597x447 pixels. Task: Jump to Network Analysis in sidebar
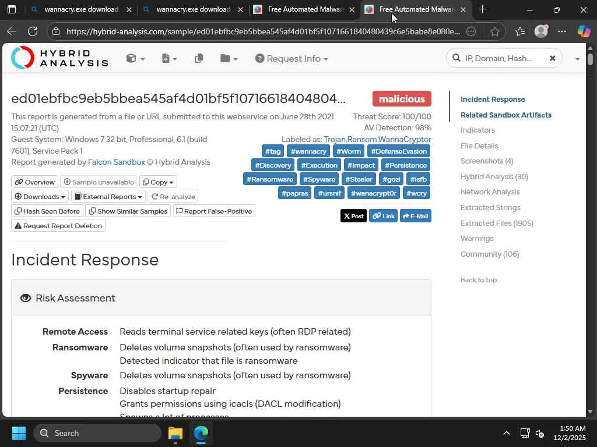(x=490, y=192)
